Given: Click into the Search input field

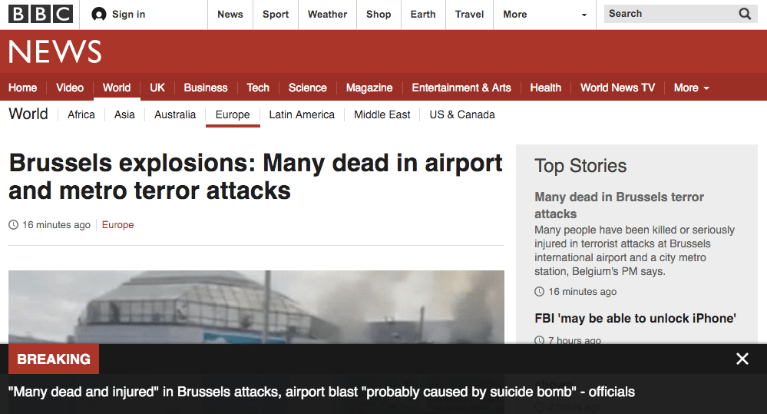Looking at the screenshot, I should click(x=668, y=14).
